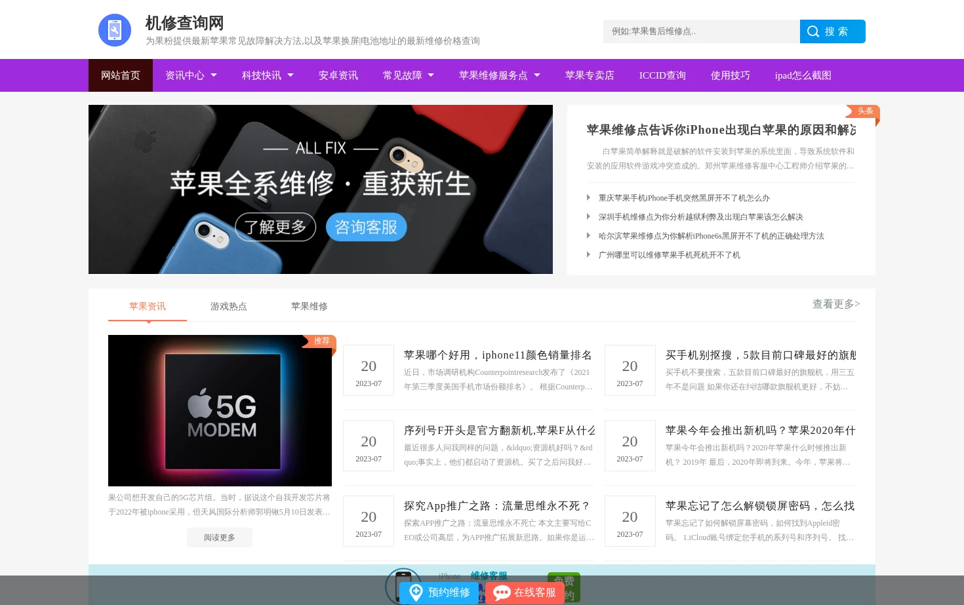Expand the 常见故障 dropdown arrow
964x605 pixels.
coord(431,75)
